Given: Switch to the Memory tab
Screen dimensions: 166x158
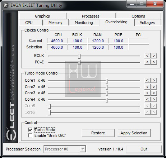Looking at the screenshot, I should pos(55,23).
